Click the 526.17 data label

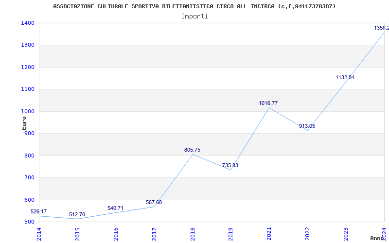pos(38,211)
